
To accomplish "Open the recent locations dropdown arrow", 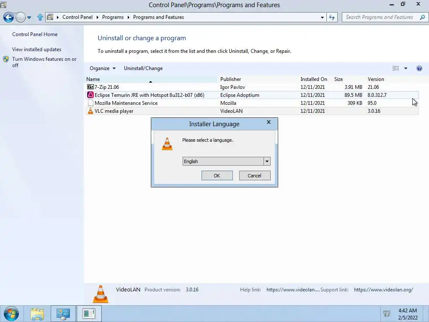I will (x=29, y=18).
